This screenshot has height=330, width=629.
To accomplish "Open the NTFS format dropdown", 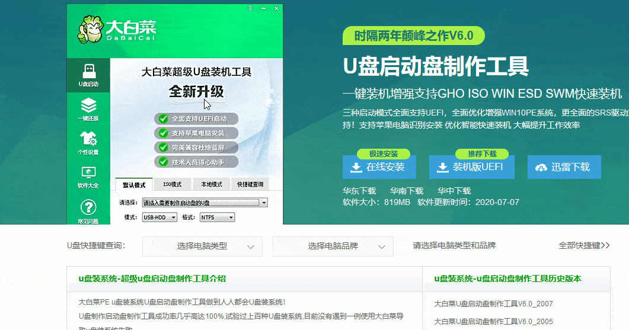I will pyautogui.click(x=217, y=217).
